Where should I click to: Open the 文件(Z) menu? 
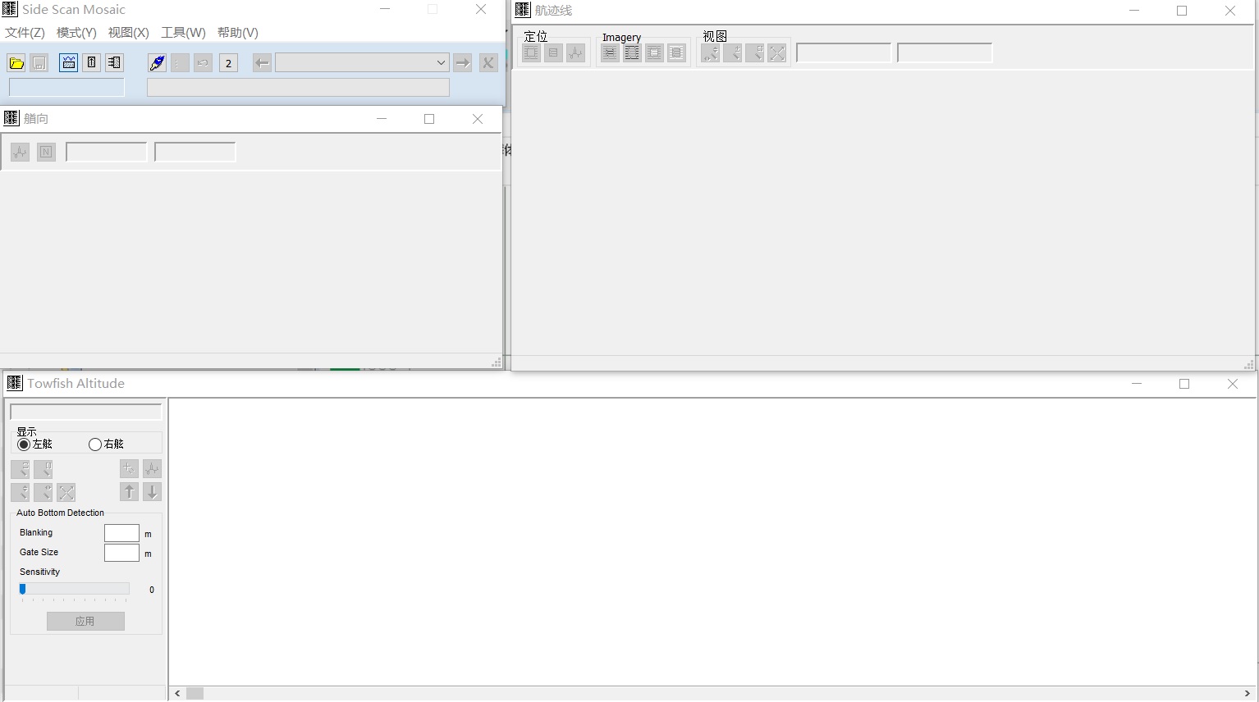tap(25, 33)
